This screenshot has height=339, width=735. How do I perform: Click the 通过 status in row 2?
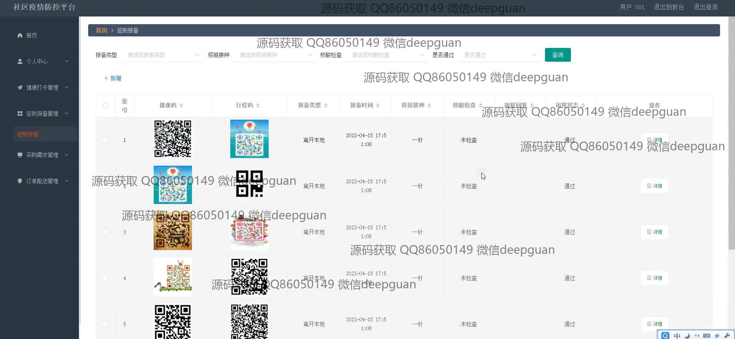click(x=569, y=186)
